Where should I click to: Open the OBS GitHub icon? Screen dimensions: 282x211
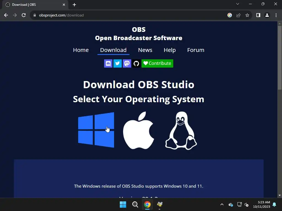pos(136,63)
